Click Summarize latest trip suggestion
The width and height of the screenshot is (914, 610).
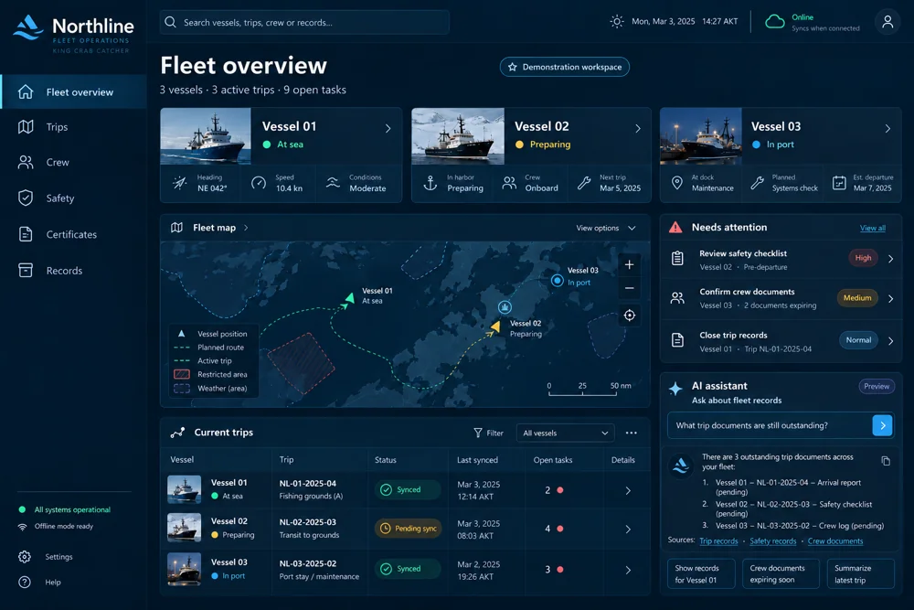tap(860, 573)
